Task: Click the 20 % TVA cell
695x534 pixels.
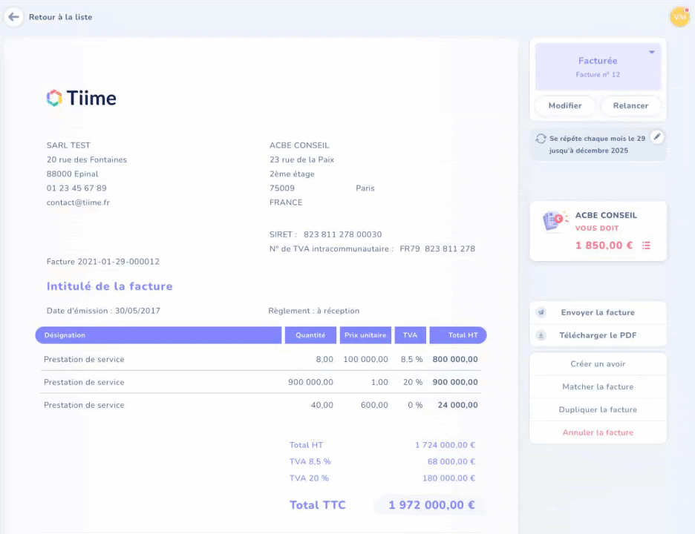Action: [x=413, y=382]
